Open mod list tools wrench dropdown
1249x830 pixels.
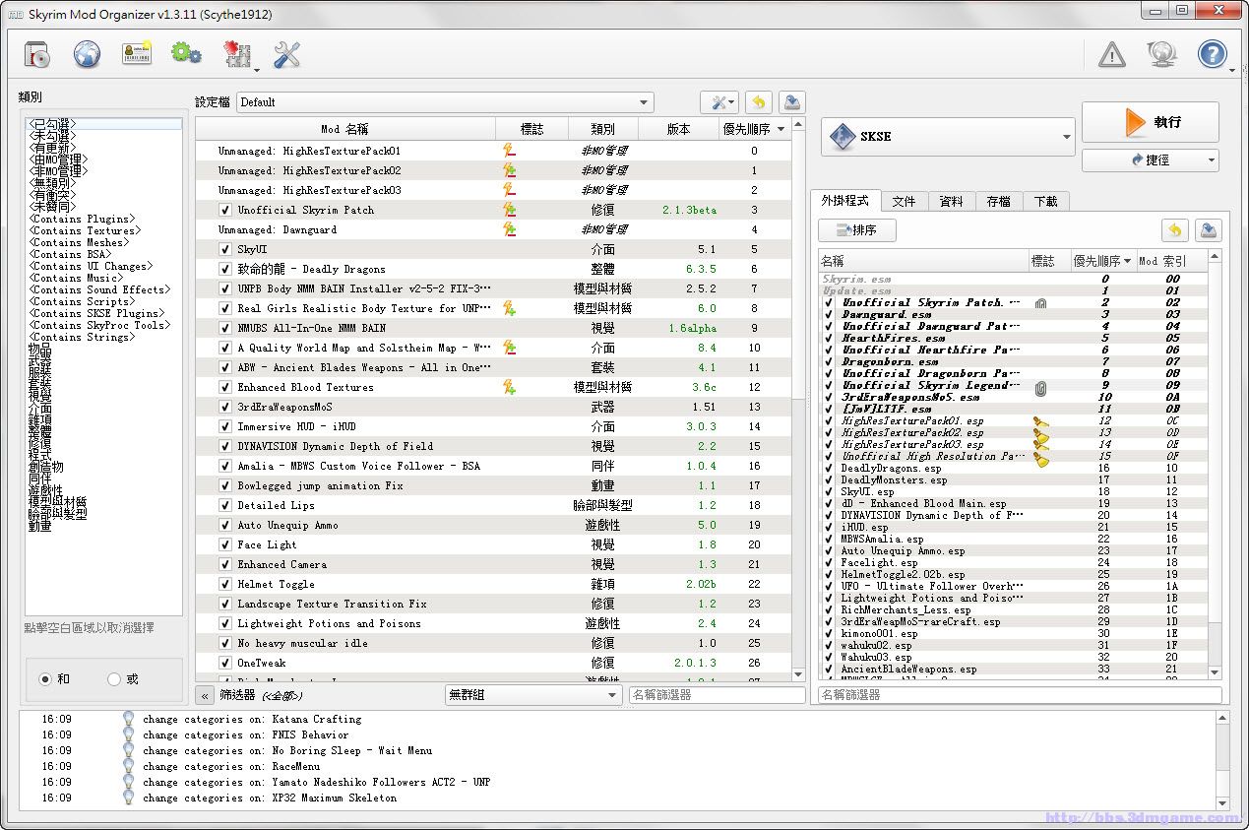719,102
